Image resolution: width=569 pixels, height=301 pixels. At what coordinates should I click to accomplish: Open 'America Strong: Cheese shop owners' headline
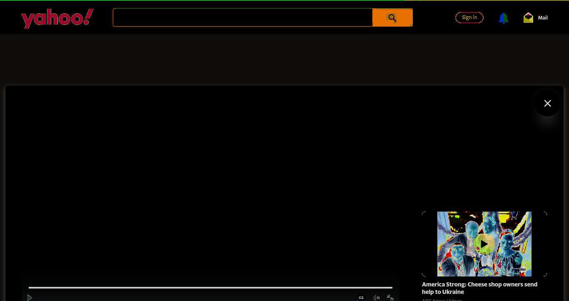479,288
